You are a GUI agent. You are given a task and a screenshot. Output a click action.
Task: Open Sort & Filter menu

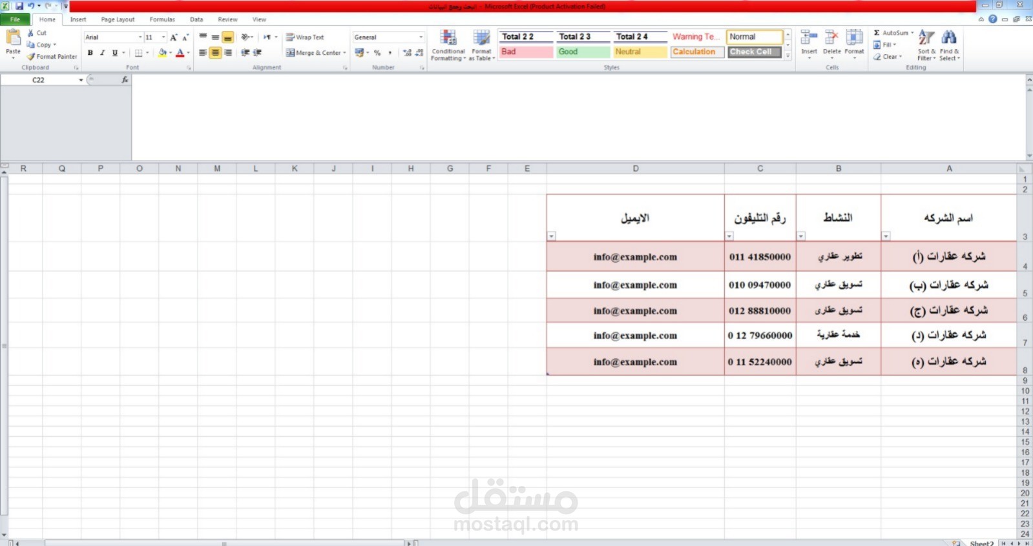[926, 45]
